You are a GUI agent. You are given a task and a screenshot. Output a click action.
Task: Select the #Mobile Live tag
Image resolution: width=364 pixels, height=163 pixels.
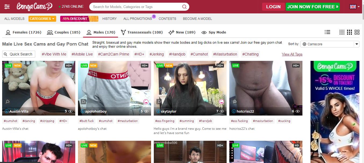click(82, 54)
